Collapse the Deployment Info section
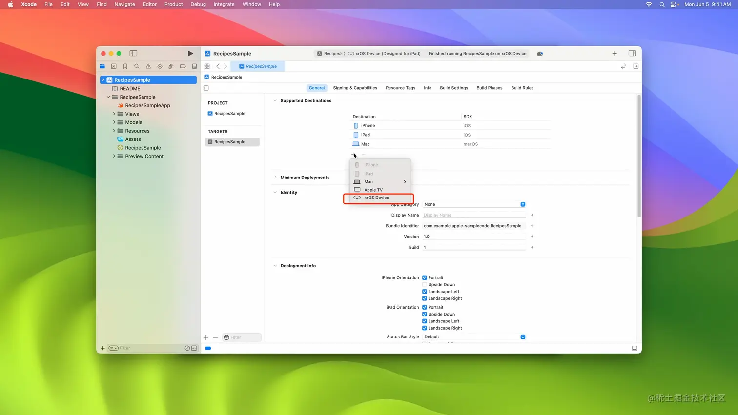Image resolution: width=738 pixels, height=415 pixels. pos(275,266)
